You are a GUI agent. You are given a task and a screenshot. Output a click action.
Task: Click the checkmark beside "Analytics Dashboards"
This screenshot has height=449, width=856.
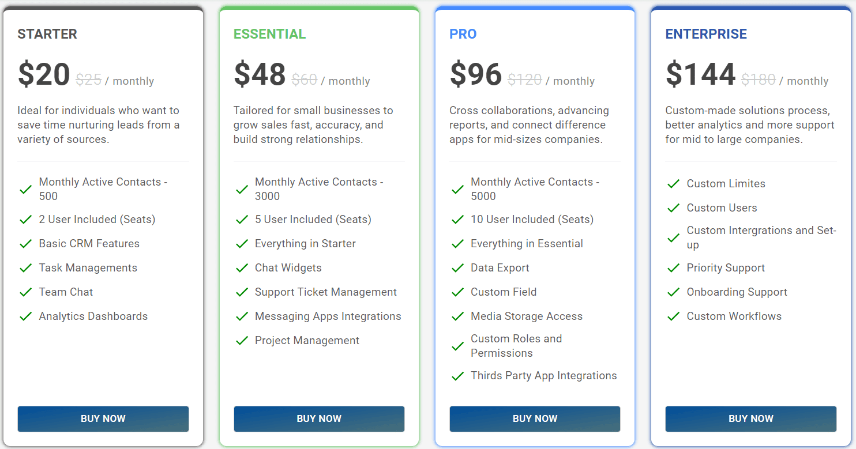pyautogui.click(x=25, y=316)
